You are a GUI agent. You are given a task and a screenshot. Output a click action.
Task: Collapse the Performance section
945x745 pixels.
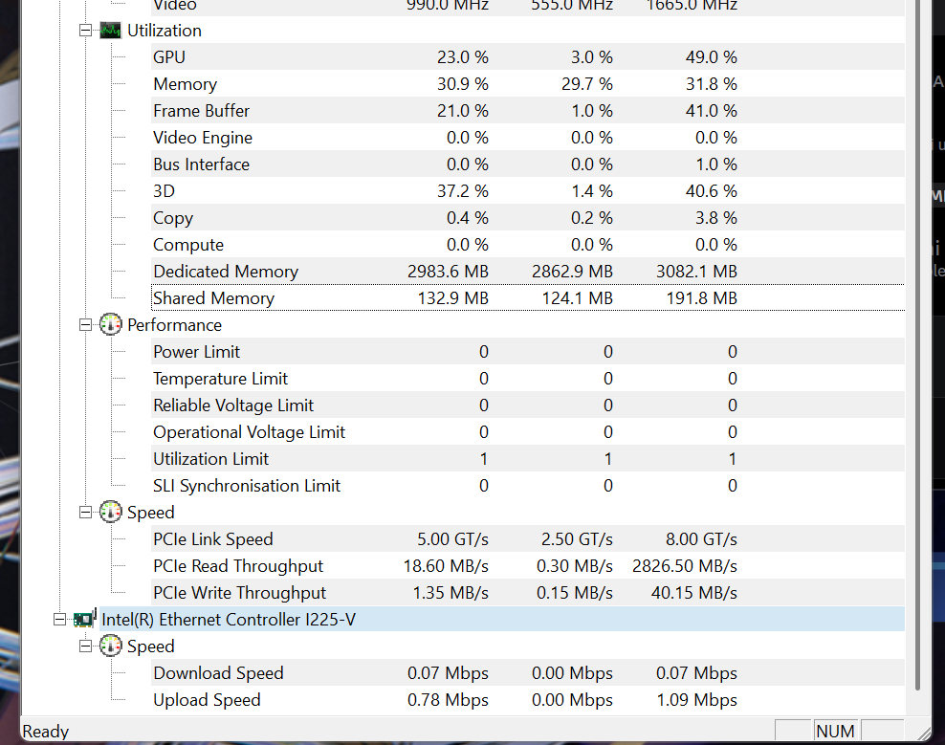click(85, 325)
